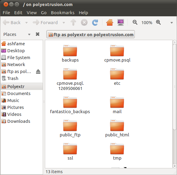Open the toolbar overflow dropdown arrow
The width and height of the screenshot is (177, 175).
(x=172, y=23)
